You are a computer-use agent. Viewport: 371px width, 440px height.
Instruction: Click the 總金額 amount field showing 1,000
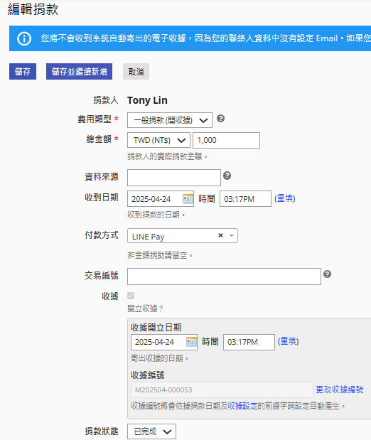(227, 140)
